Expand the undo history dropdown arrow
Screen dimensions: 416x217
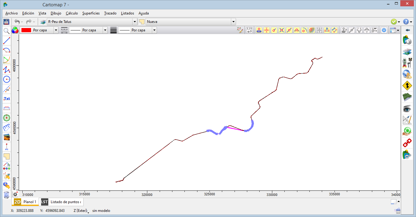[22, 22]
